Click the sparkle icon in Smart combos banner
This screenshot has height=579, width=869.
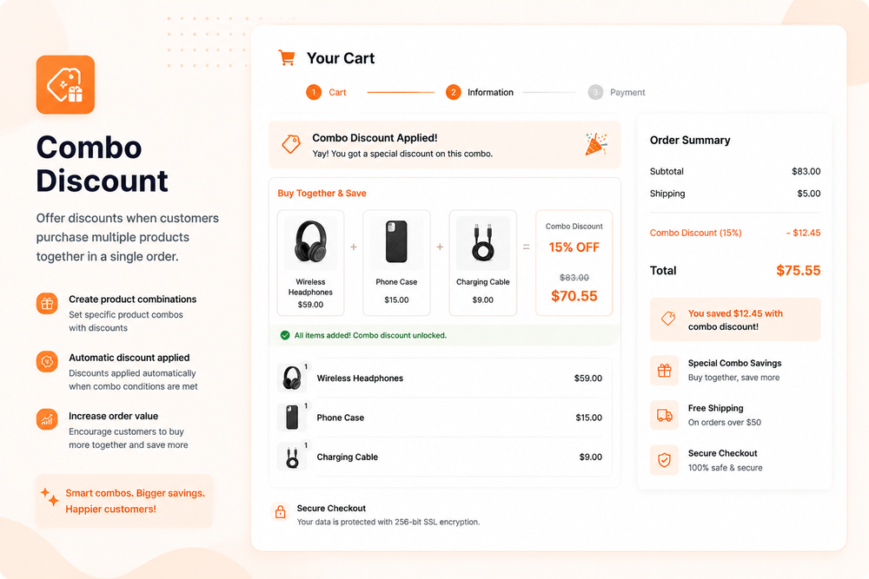point(50,497)
